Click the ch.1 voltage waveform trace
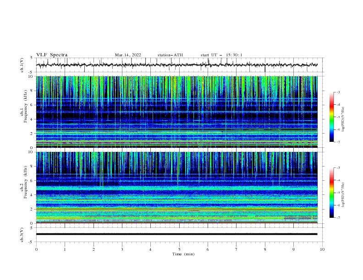 point(176,65)
